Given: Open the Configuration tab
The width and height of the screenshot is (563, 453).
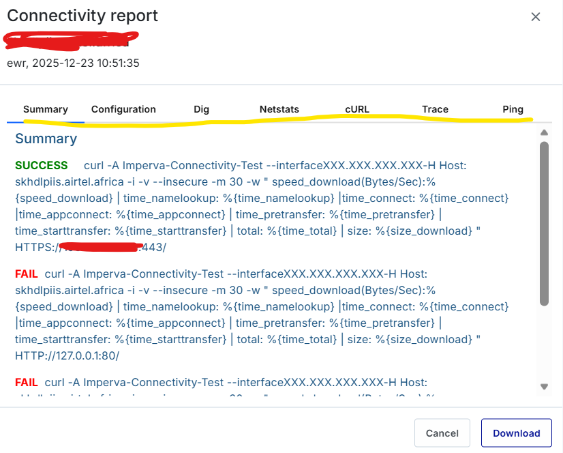Looking at the screenshot, I should coord(123,109).
